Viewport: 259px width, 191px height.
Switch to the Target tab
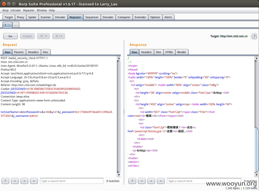click(8, 17)
